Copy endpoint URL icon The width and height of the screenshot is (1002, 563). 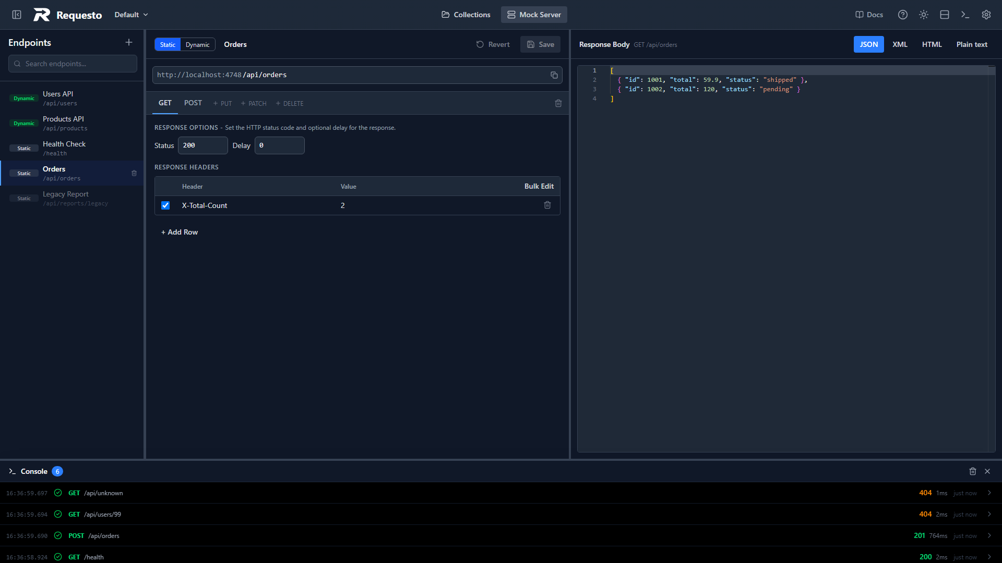coord(554,75)
